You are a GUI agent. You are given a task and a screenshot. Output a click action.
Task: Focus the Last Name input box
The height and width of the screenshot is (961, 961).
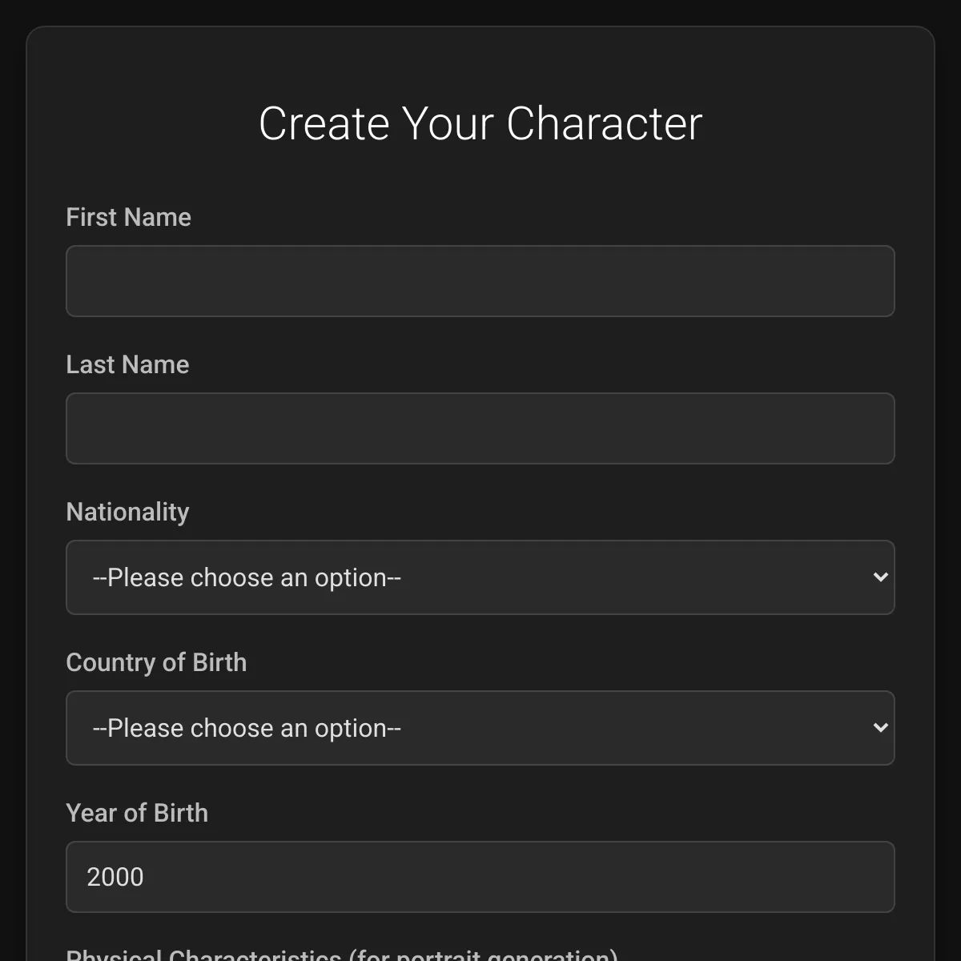(x=480, y=428)
